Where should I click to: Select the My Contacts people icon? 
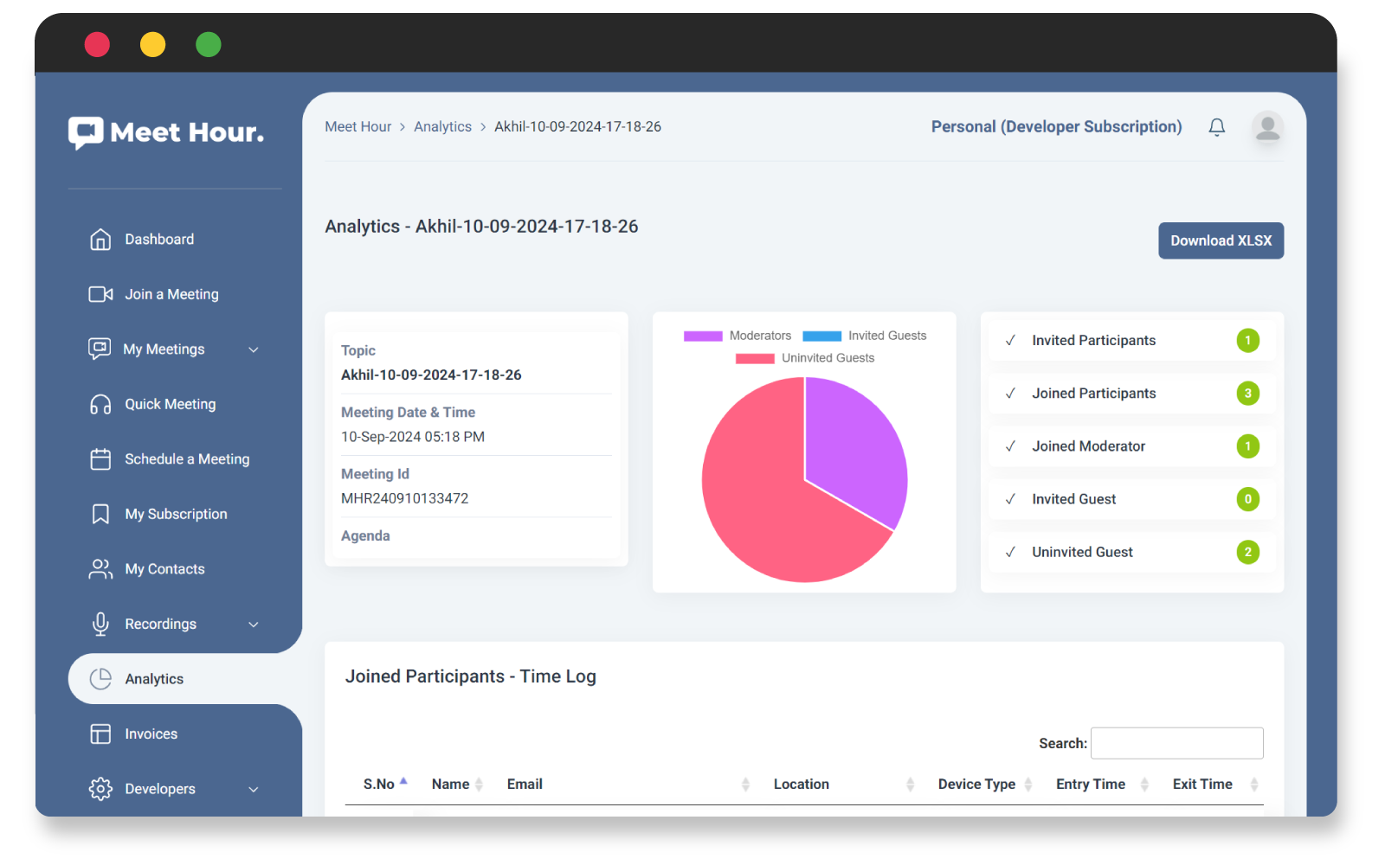[100, 568]
